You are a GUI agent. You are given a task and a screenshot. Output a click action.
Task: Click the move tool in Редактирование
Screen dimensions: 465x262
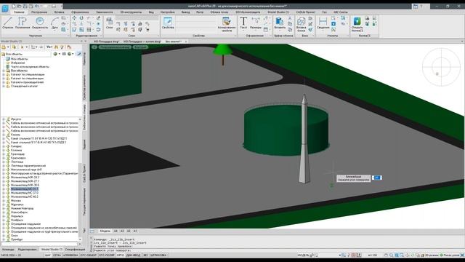(74, 18)
